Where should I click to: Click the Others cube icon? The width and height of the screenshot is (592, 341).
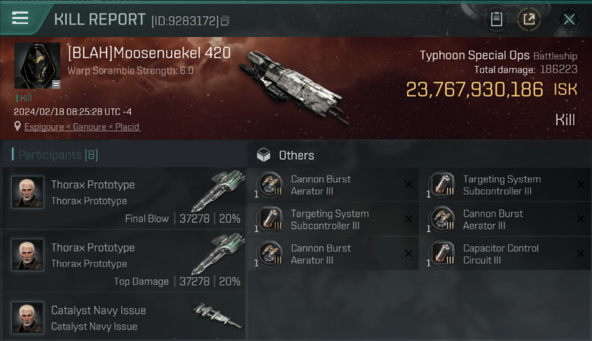tap(264, 155)
